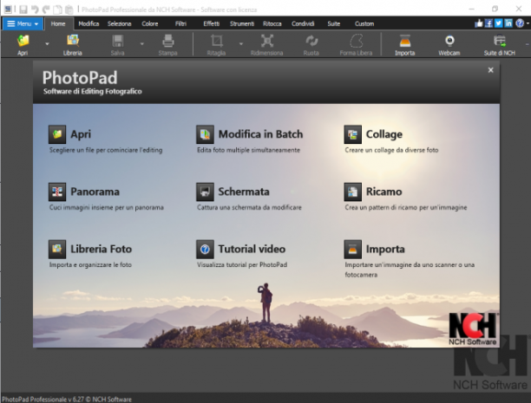This screenshot has width=531, height=403.
Task: Click 'Visualizza tutorial per PhotoPad' text
Action: click(242, 264)
